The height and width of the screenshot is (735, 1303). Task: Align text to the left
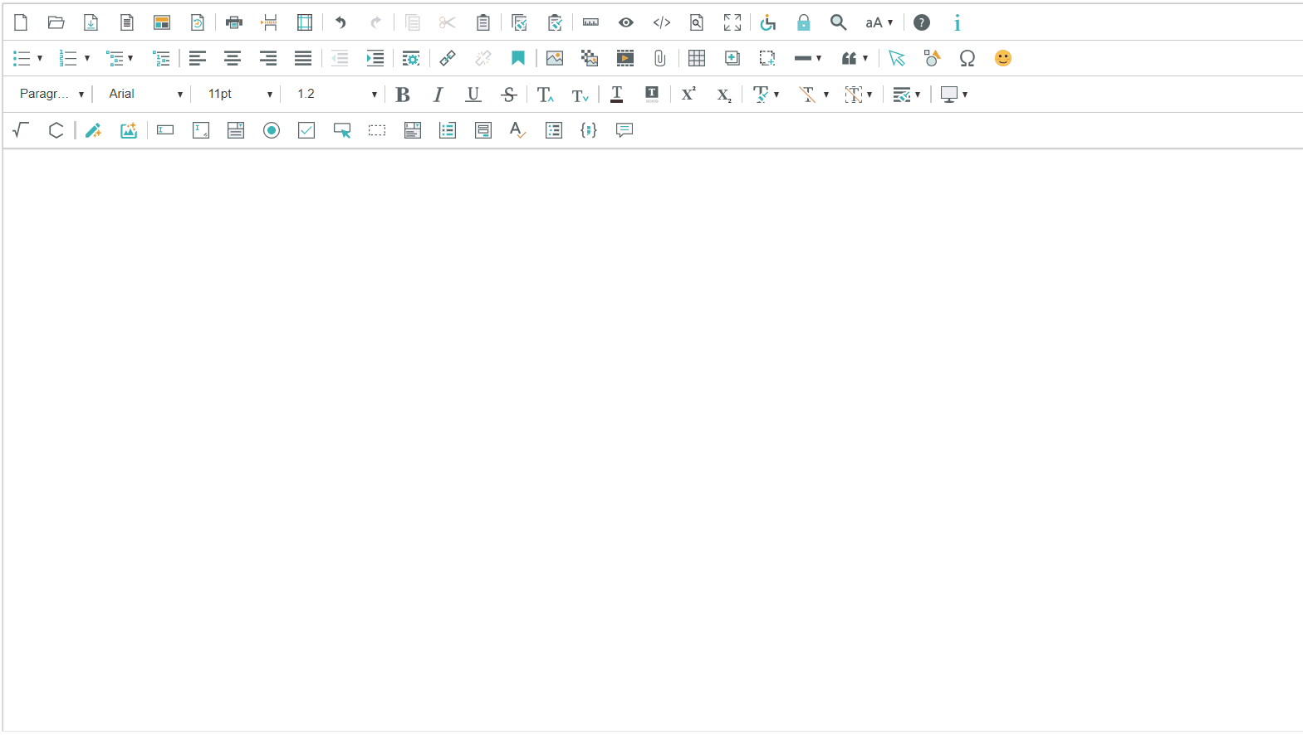point(197,58)
